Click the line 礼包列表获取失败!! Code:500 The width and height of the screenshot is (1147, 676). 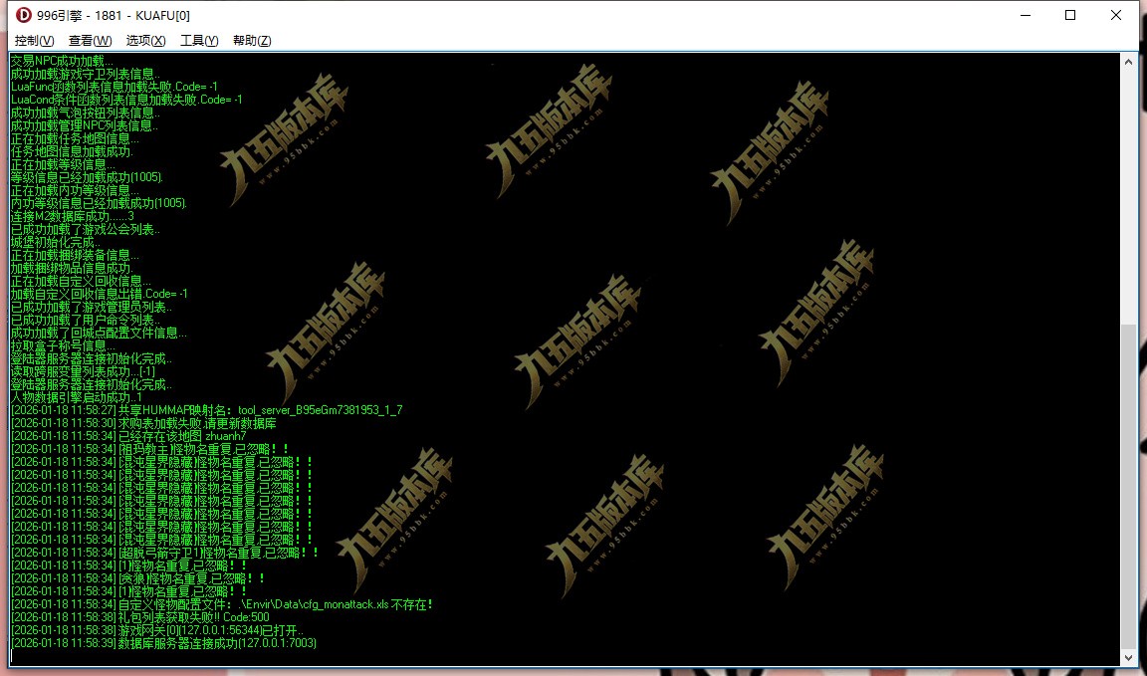(140, 616)
